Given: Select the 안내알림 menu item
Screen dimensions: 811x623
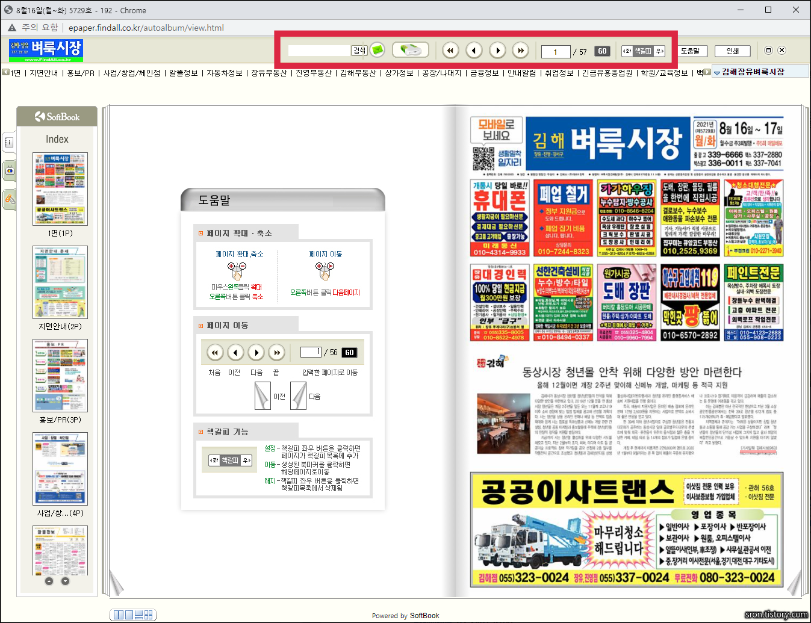Looking at the screenshot, I should coord(521,73).
